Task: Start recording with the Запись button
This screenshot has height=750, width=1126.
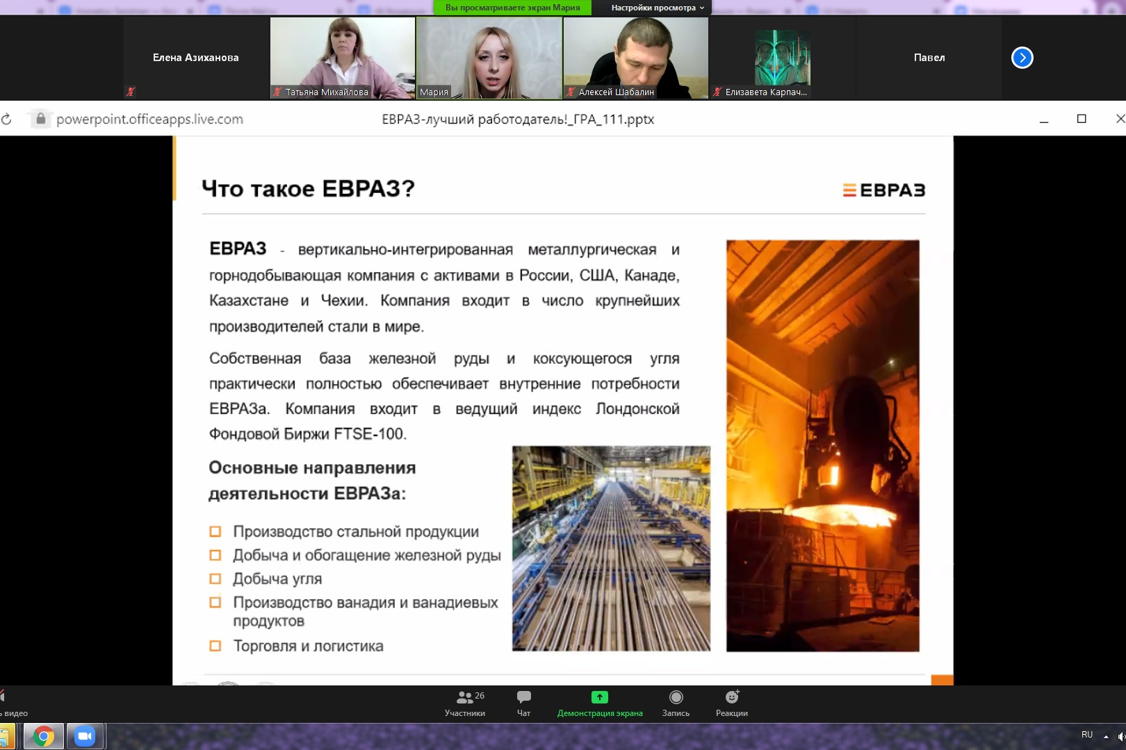Action: coord(676,703)
